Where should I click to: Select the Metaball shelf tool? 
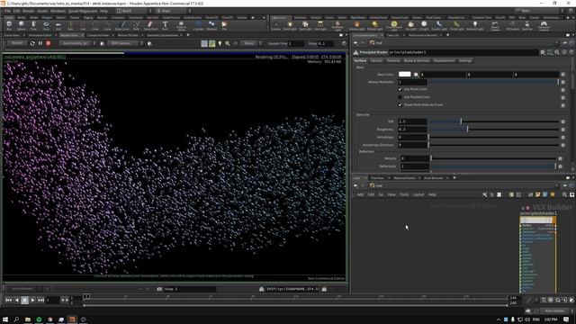pyautogui.click(x=211, y=25)
